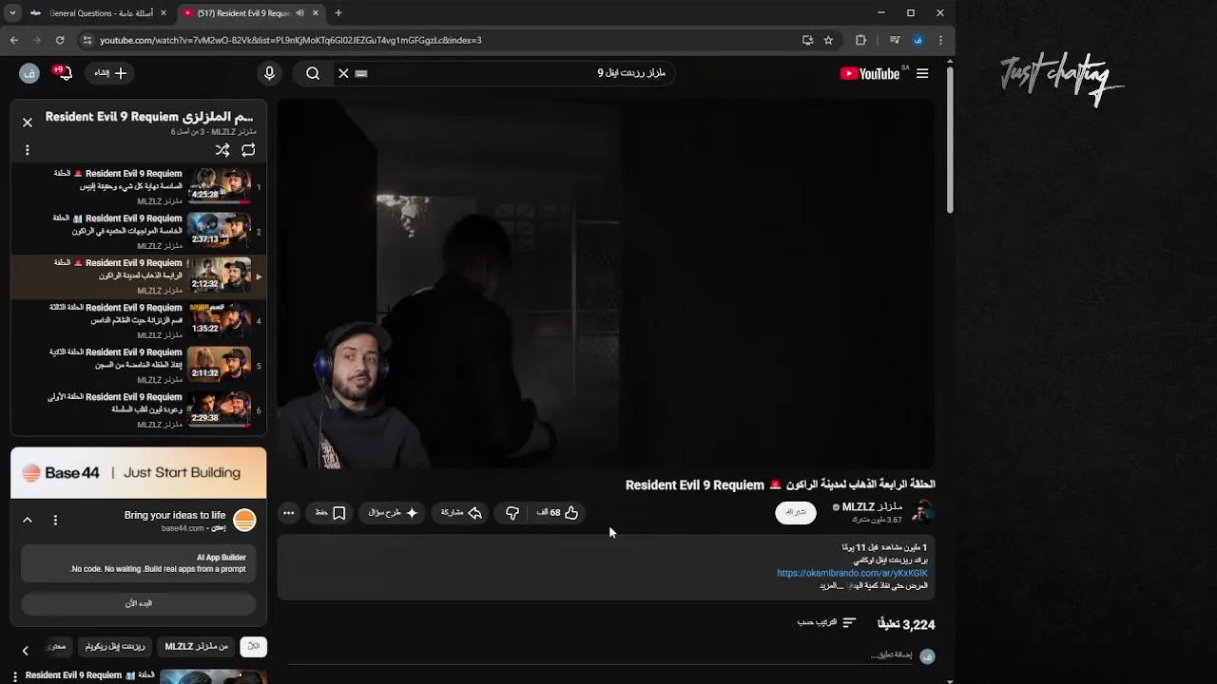Image resolution: width=1217 pixels, height=684 pixels.
Task: Click the YouTube logo to go home
Action: (x=870, y=73)
